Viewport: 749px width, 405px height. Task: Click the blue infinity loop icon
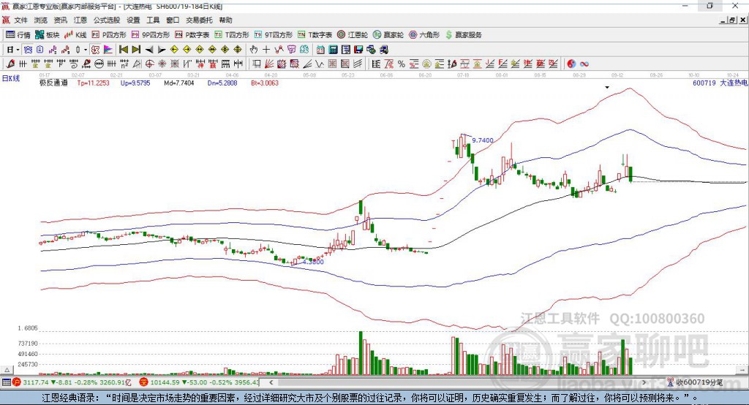click(x=584, y=64)
